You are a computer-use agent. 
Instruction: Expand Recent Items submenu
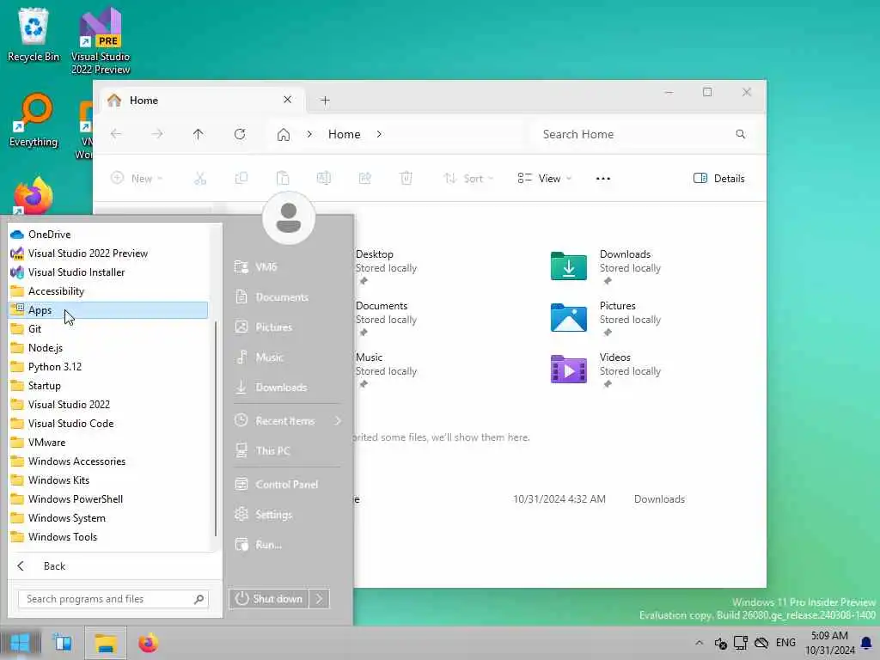[287, 421]
